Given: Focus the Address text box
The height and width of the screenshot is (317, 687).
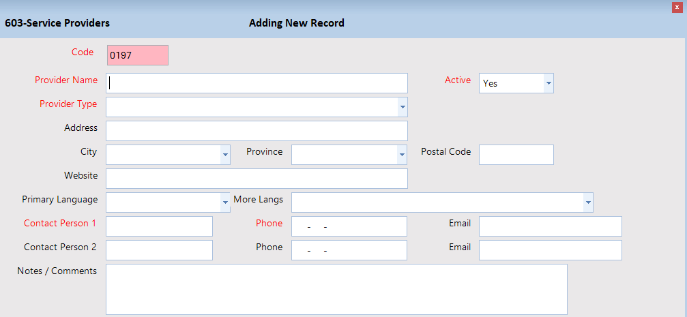Looking at the screenshot, I should 257,131.
